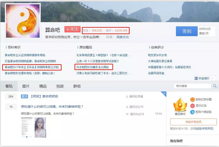Switch to the 视频 tab
This screenshot has width=219, height=147.
60,86
